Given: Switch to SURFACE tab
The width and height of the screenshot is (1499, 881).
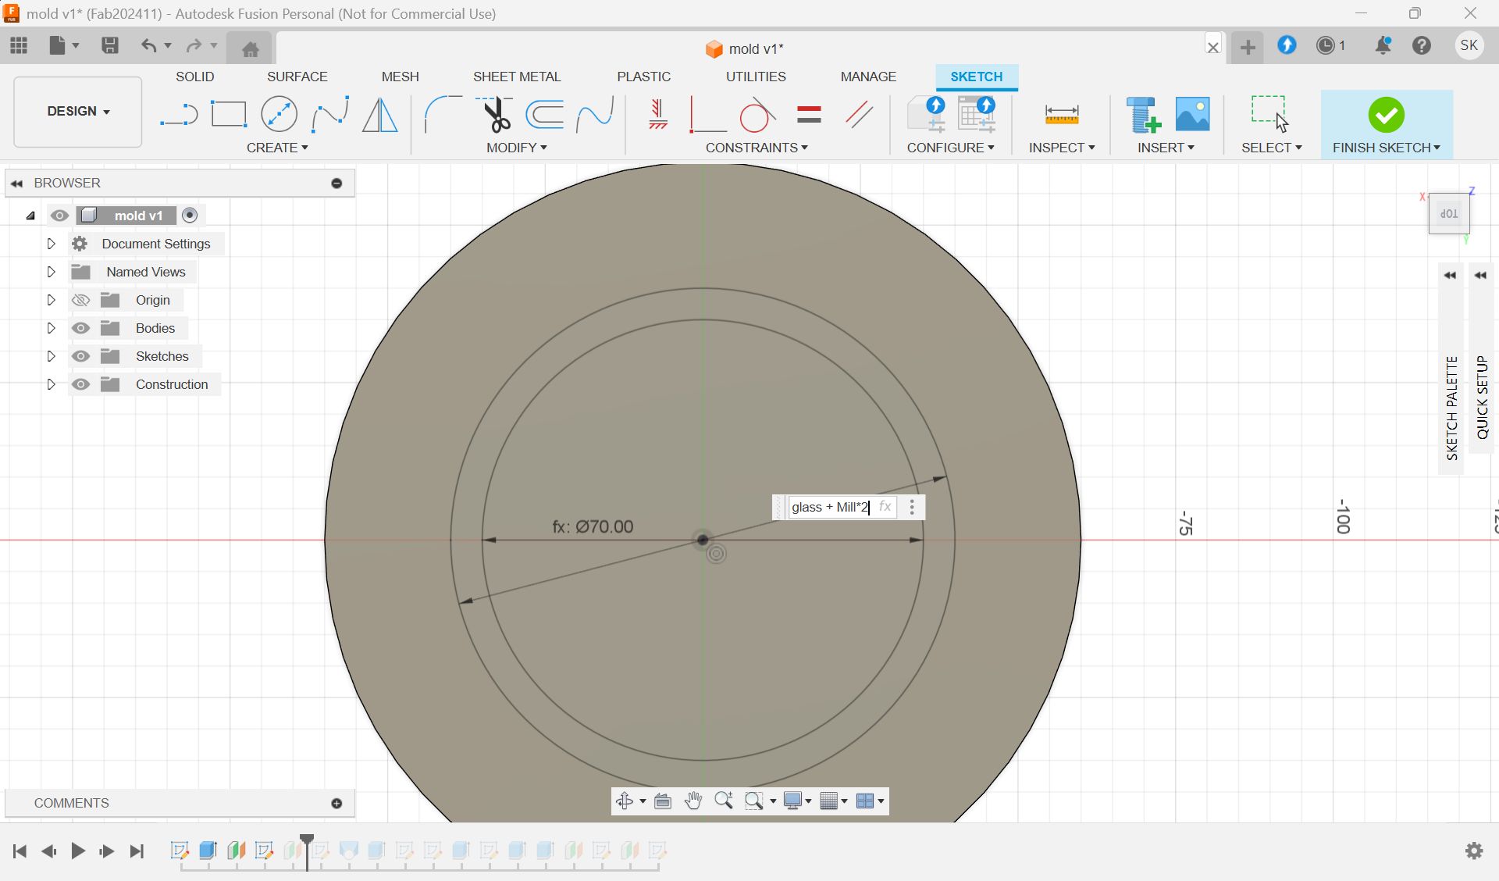Looking at the screenshot, I should [x=297, y=77].
